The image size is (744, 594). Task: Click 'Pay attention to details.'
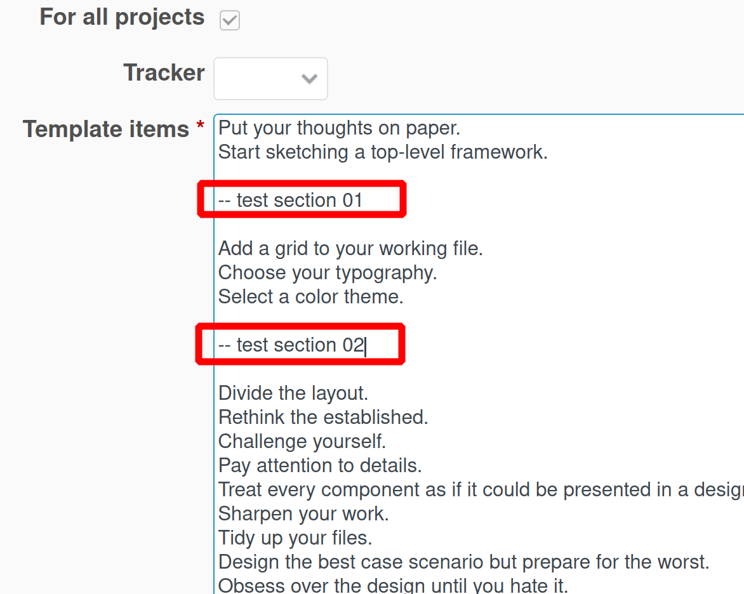coord(321,465)
